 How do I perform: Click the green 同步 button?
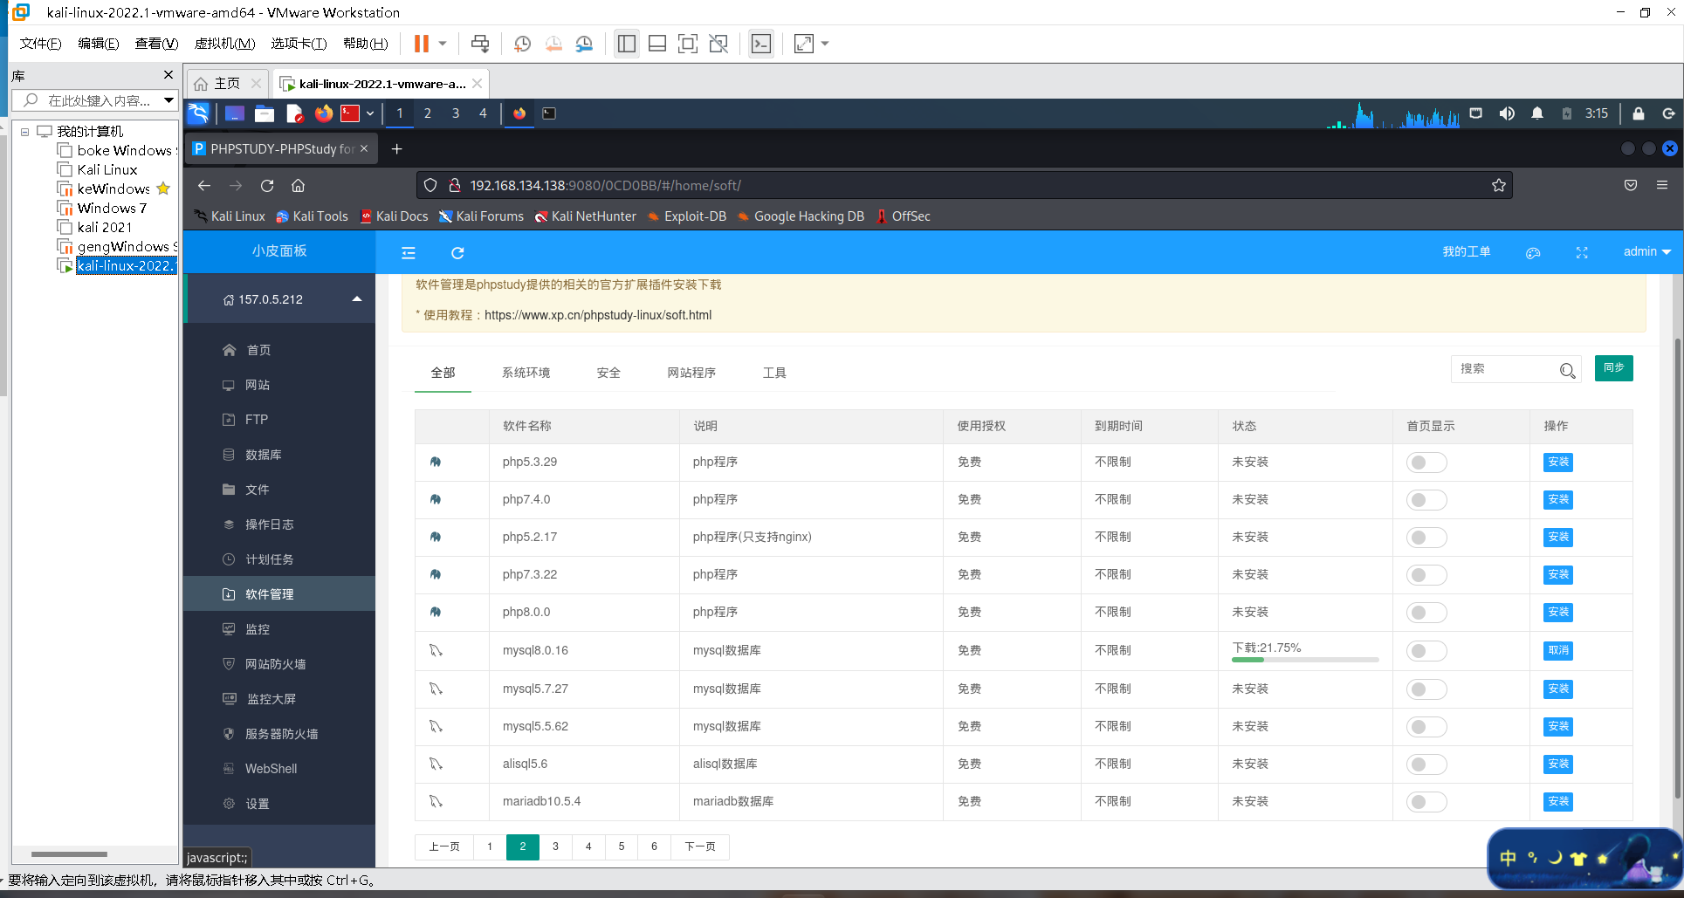(1613, 368)
